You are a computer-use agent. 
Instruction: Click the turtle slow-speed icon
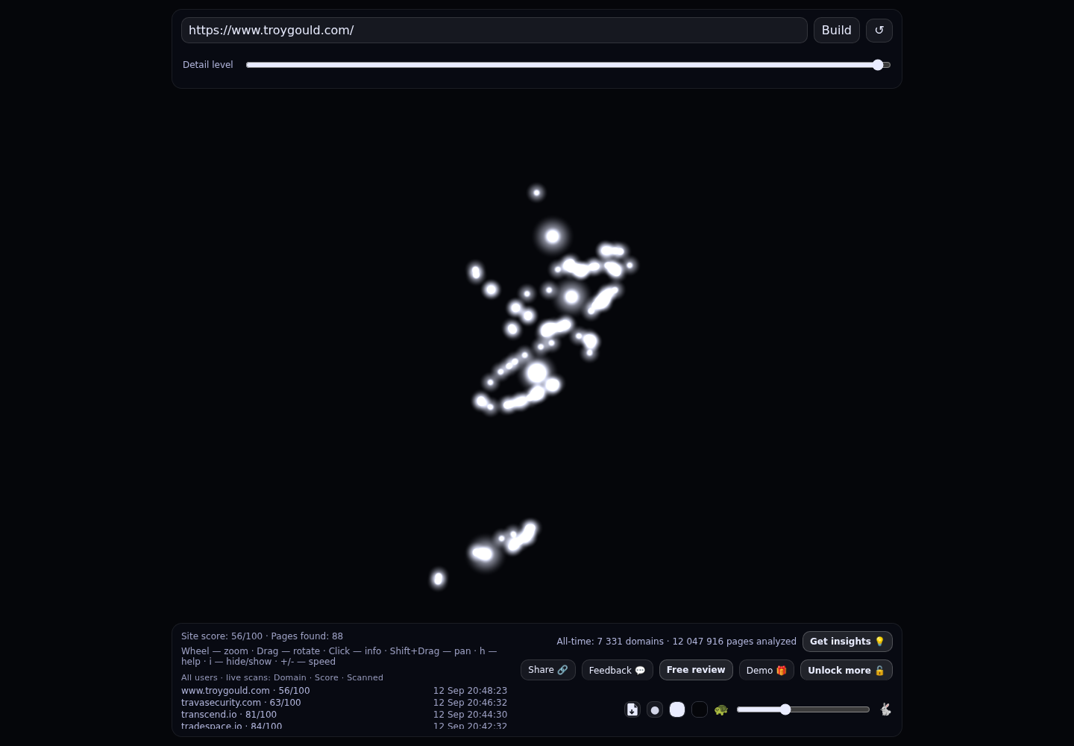721,709
